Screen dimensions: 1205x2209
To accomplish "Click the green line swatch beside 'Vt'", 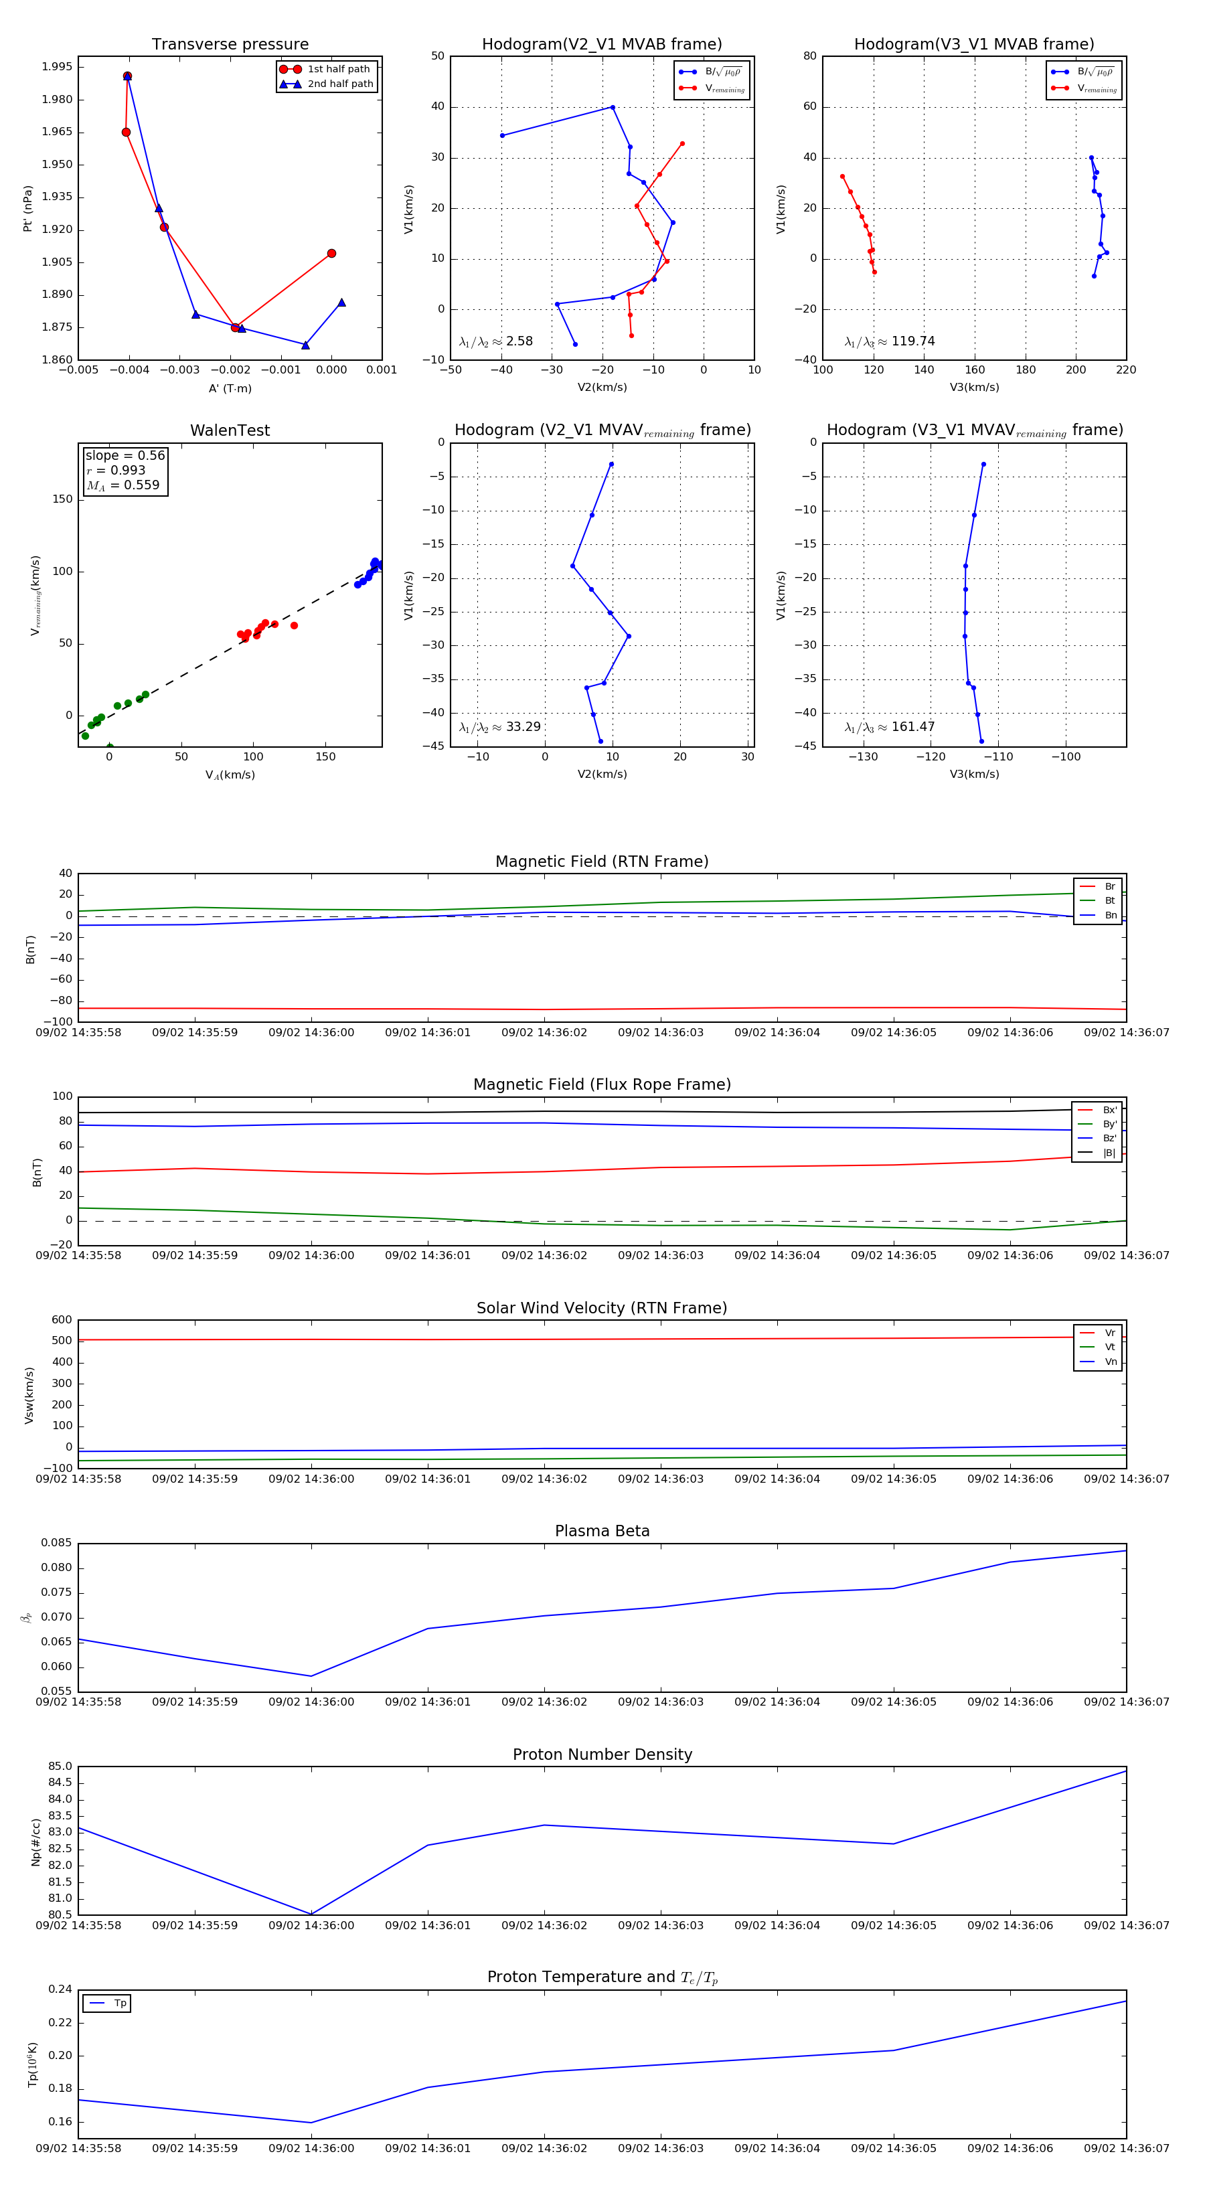I will (1087, 1347).
